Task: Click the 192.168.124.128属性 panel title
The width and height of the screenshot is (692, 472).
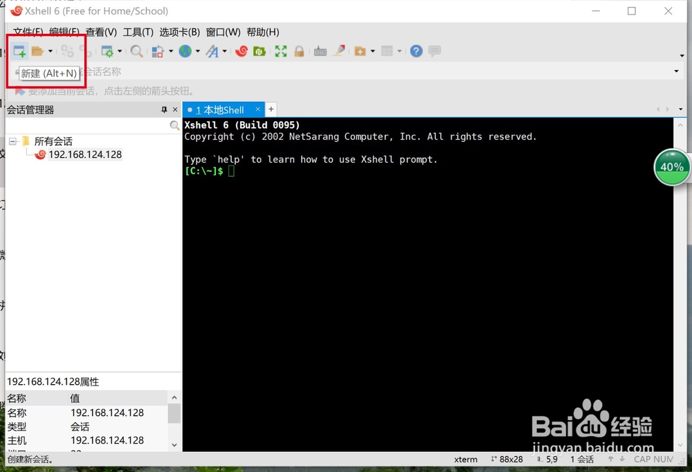Action: pos(53,381)
